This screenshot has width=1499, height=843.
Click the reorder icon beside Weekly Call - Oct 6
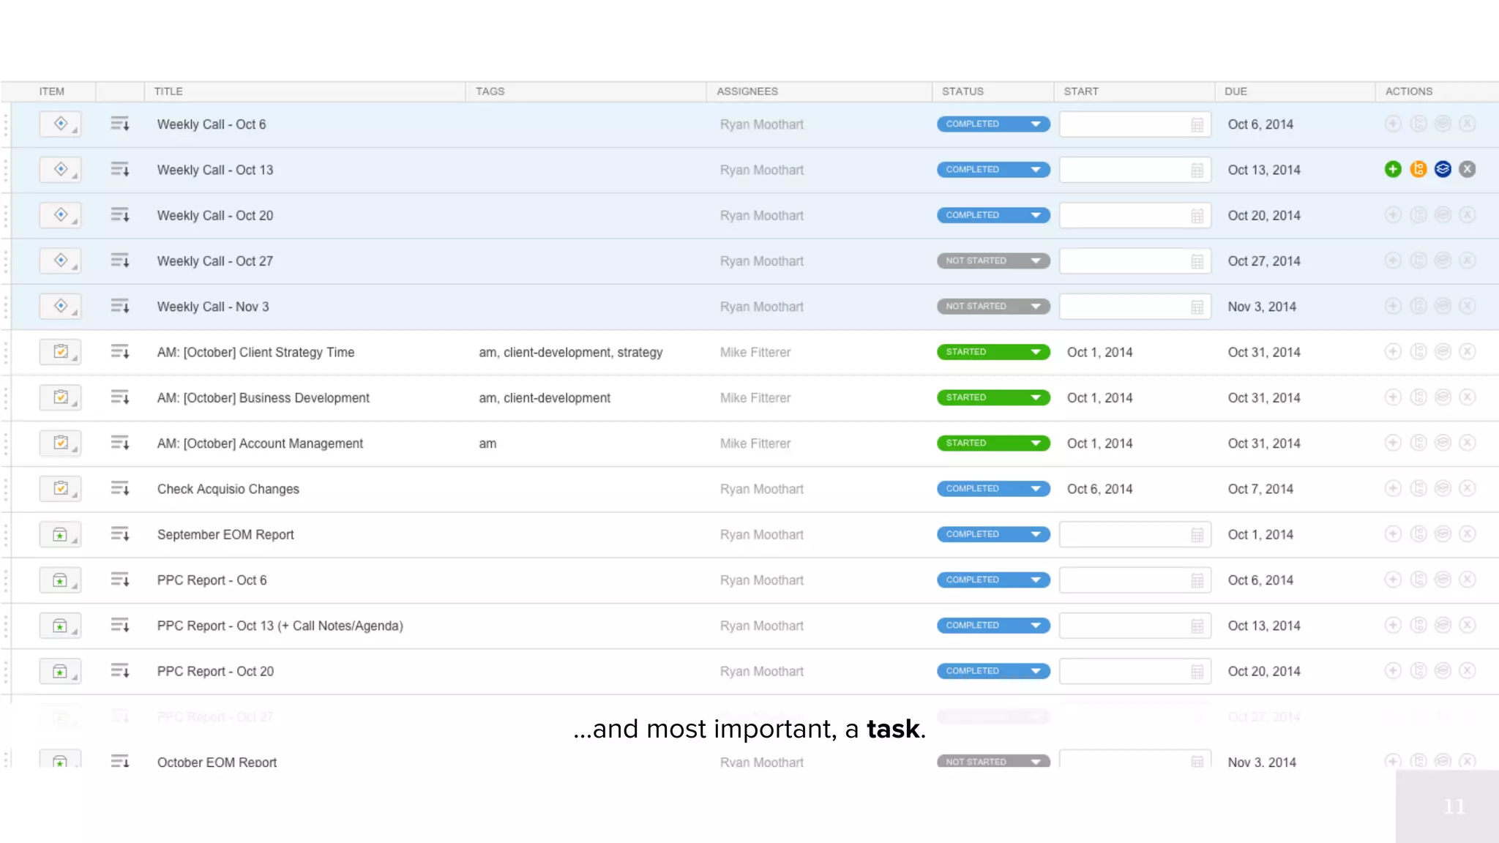point(120,124)
